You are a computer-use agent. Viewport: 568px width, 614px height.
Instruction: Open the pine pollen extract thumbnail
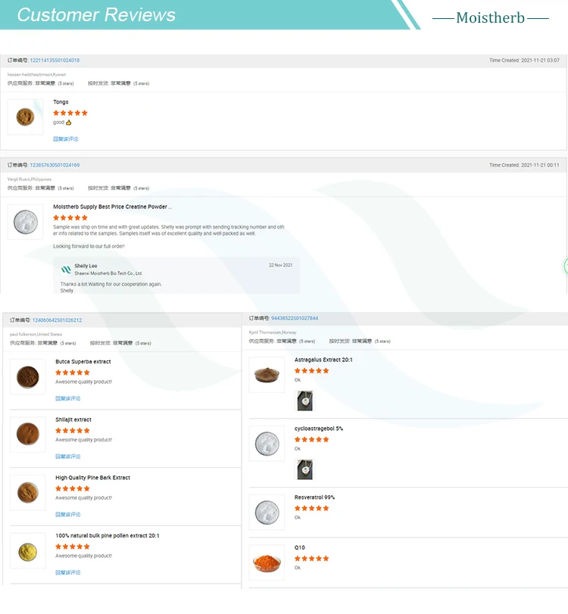(x=28, y=550)
